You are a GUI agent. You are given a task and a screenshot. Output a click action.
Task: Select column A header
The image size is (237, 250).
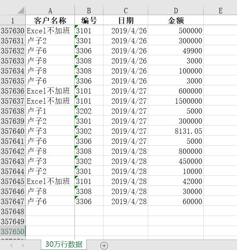point(50,10)
